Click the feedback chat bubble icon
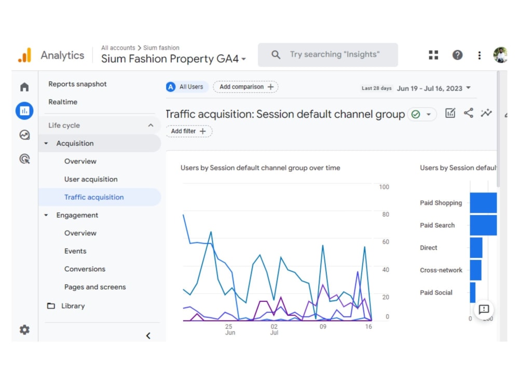Image resolution: width=519 pixels, height=389 pixels. 484,309
